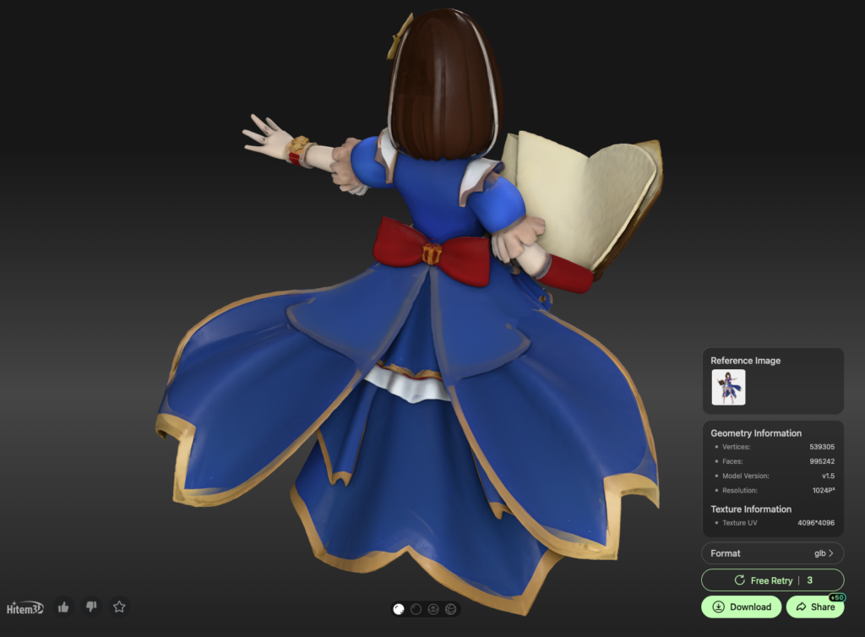The width and height of the screenshot is (865, 637).
Task: Click the Hitem3D logo
Action: 24,607
